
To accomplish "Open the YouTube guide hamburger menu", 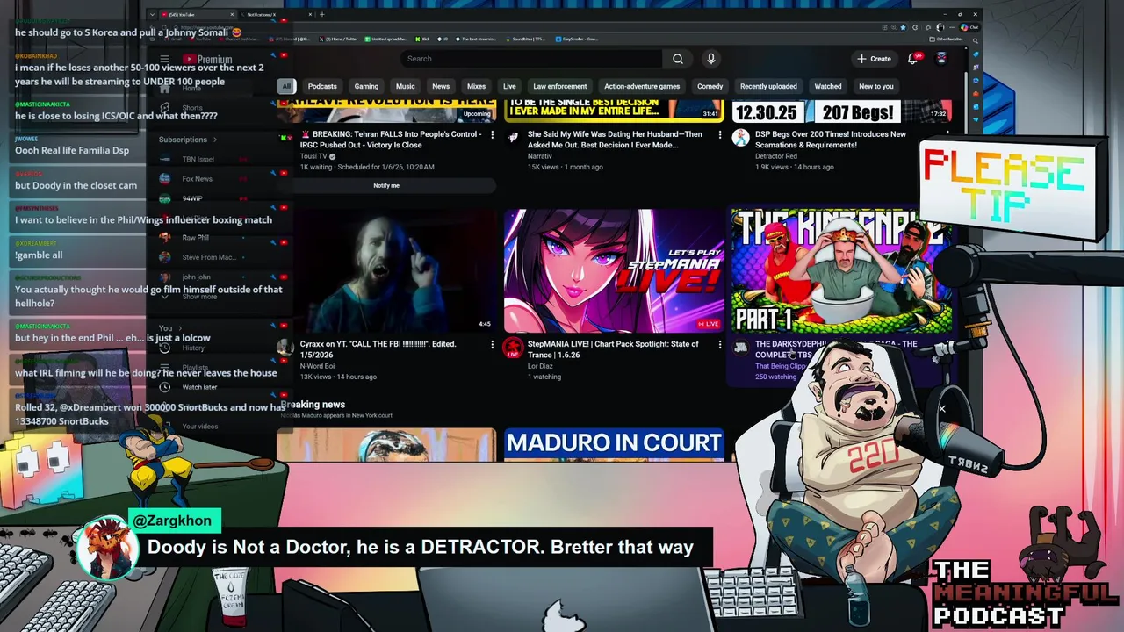I will [x=164, y=59].
